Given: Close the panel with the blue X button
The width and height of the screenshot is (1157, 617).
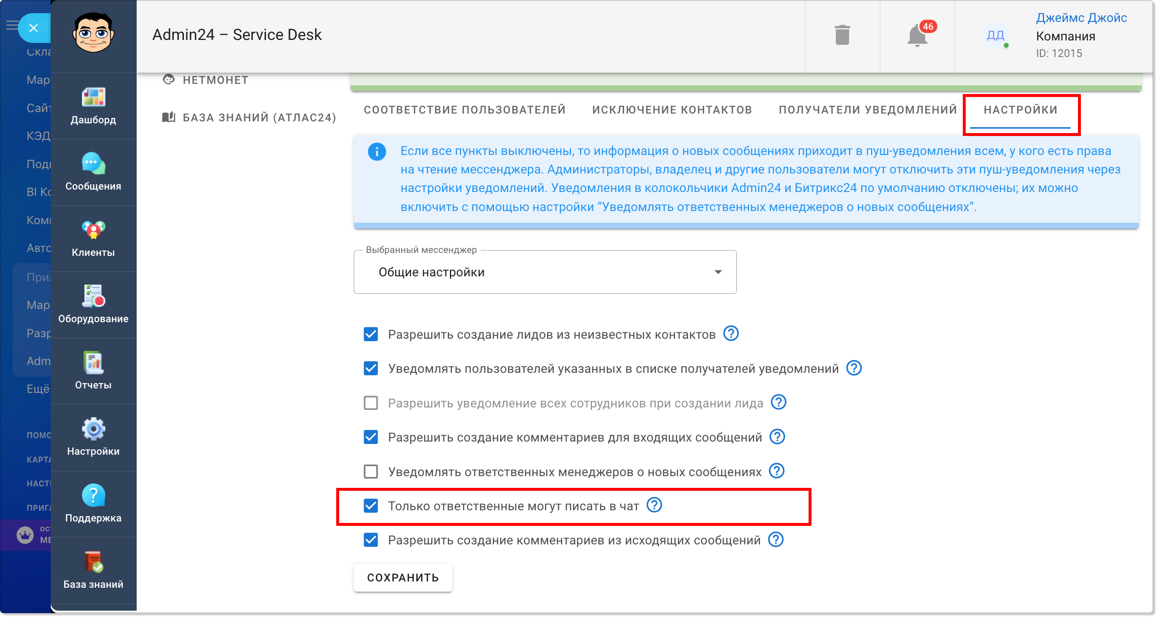Looking at the screenshot, I should pos(33,28).
